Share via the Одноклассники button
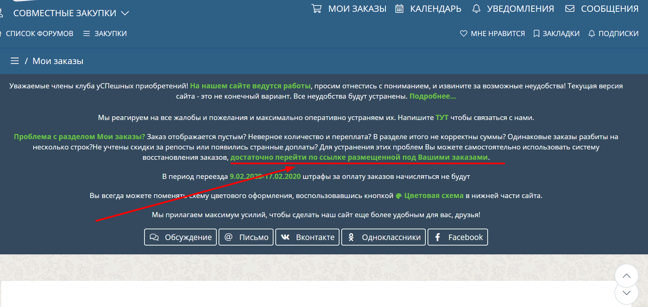Viewport: 648px width, 307px height. pos(383,237)
